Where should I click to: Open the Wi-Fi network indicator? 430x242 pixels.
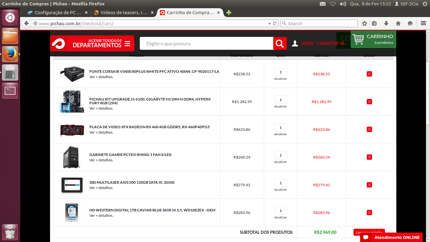click(x=333, y=4)
